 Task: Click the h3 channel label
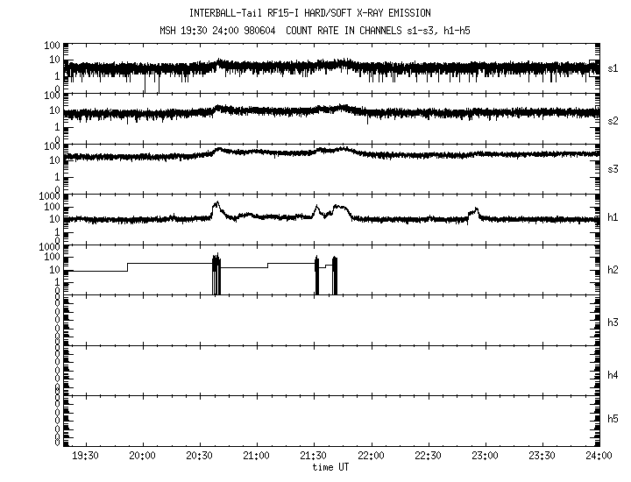point(613,323)
